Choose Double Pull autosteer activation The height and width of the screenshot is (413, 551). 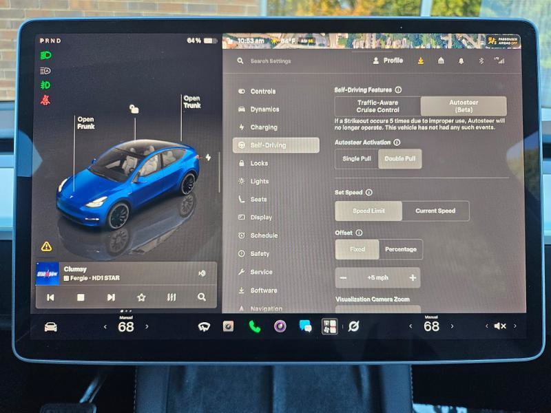(x=400, y=159)
